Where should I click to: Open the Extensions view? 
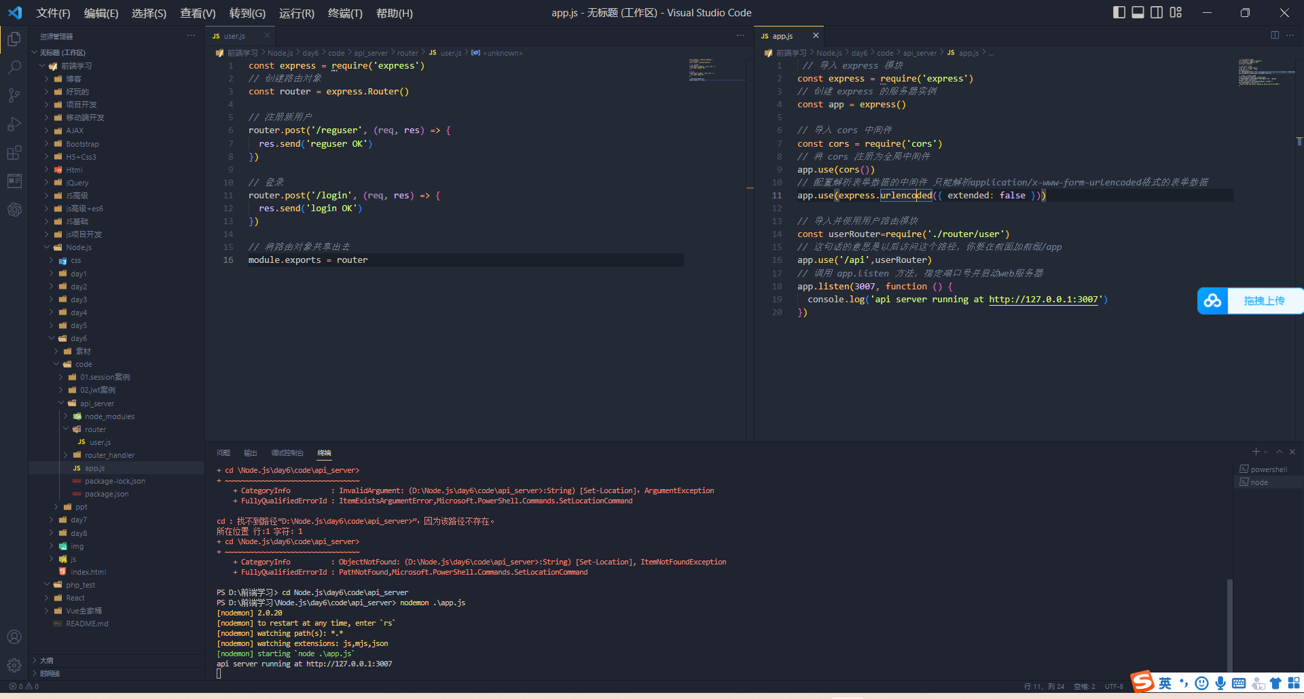[14, 153]
